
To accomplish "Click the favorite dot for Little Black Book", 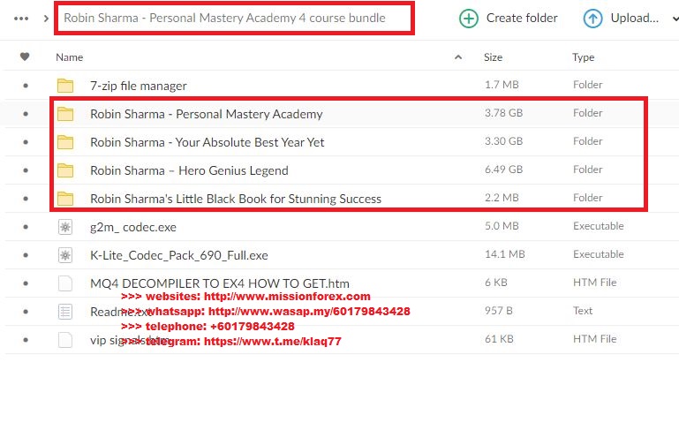I will (x=26, y=199).
